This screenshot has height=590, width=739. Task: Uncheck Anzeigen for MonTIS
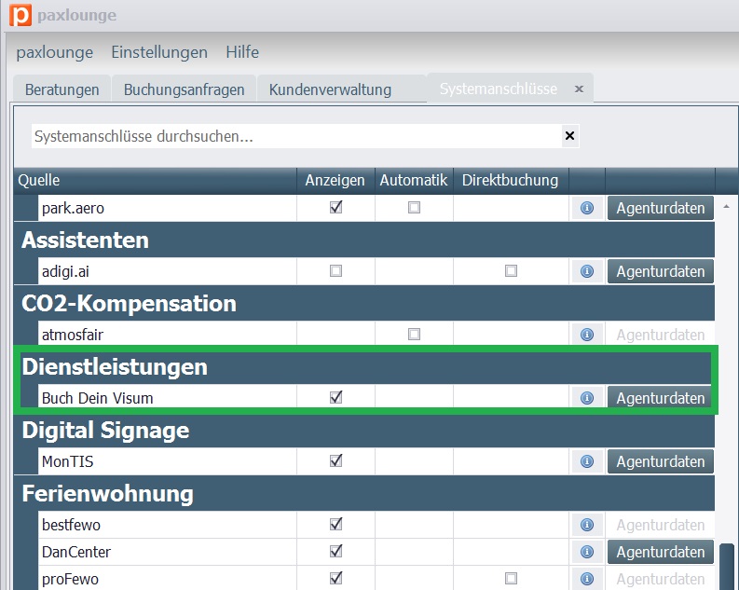coord(335,460)
